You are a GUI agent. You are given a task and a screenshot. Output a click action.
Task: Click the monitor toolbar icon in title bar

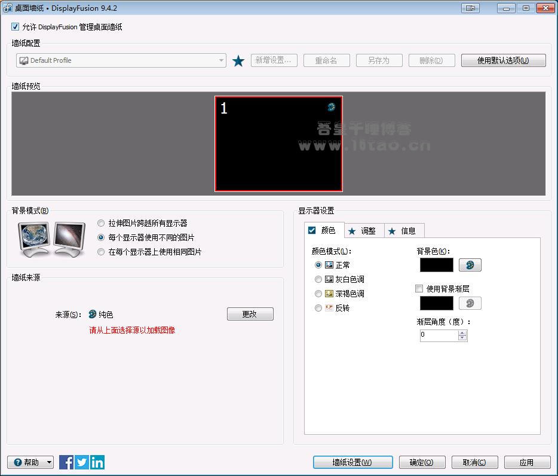pyautogui.click(x=470, y=8)
